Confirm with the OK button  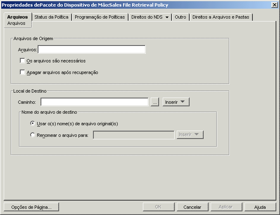pyautogui.click(x=159, y=207)
